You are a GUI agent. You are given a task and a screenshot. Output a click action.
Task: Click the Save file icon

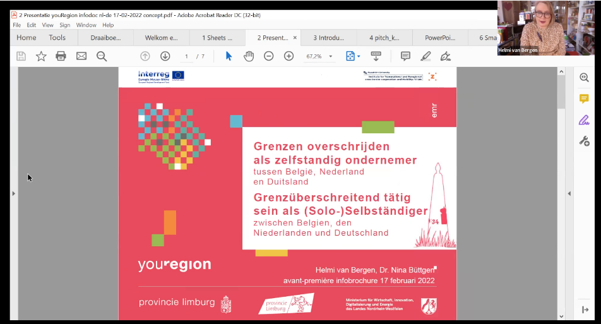21,56
